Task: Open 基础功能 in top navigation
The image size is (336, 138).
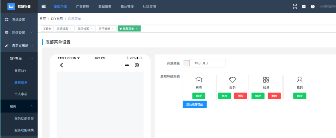Action: 60,7
